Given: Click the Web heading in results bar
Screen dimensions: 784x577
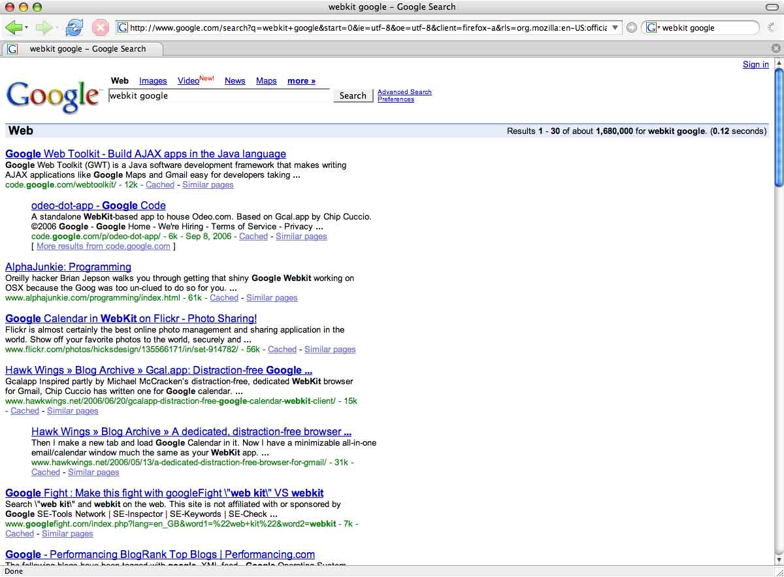Looking at the screenshot, I should tap(21, 131).
